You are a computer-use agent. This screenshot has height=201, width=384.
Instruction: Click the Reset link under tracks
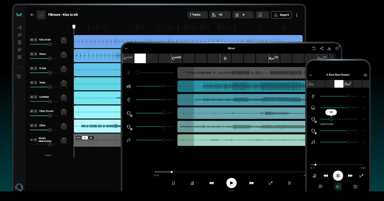pos(48,155)
